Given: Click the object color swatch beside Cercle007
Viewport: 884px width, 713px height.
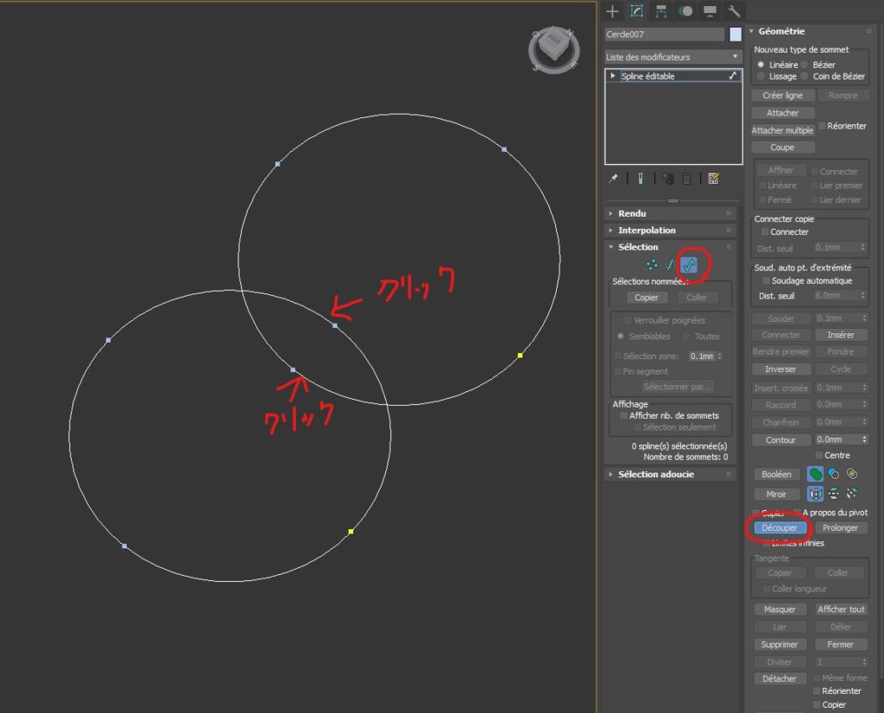Looking at the screenshot, I should [736, 35].
